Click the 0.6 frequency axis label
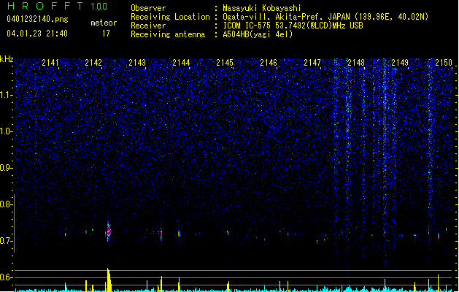The height and width of the screenshot is (292, 459). [5, 277]
